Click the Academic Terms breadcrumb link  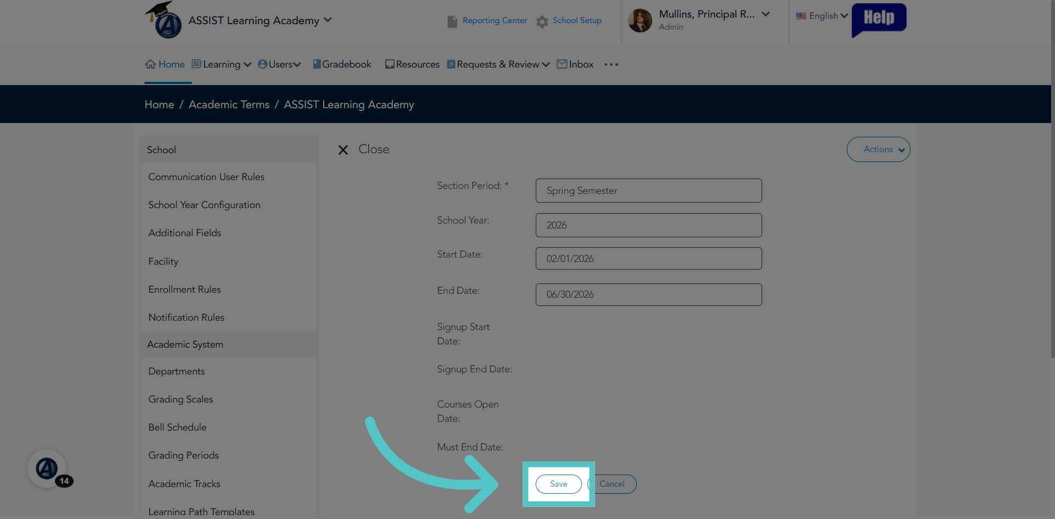coord(229,104)
